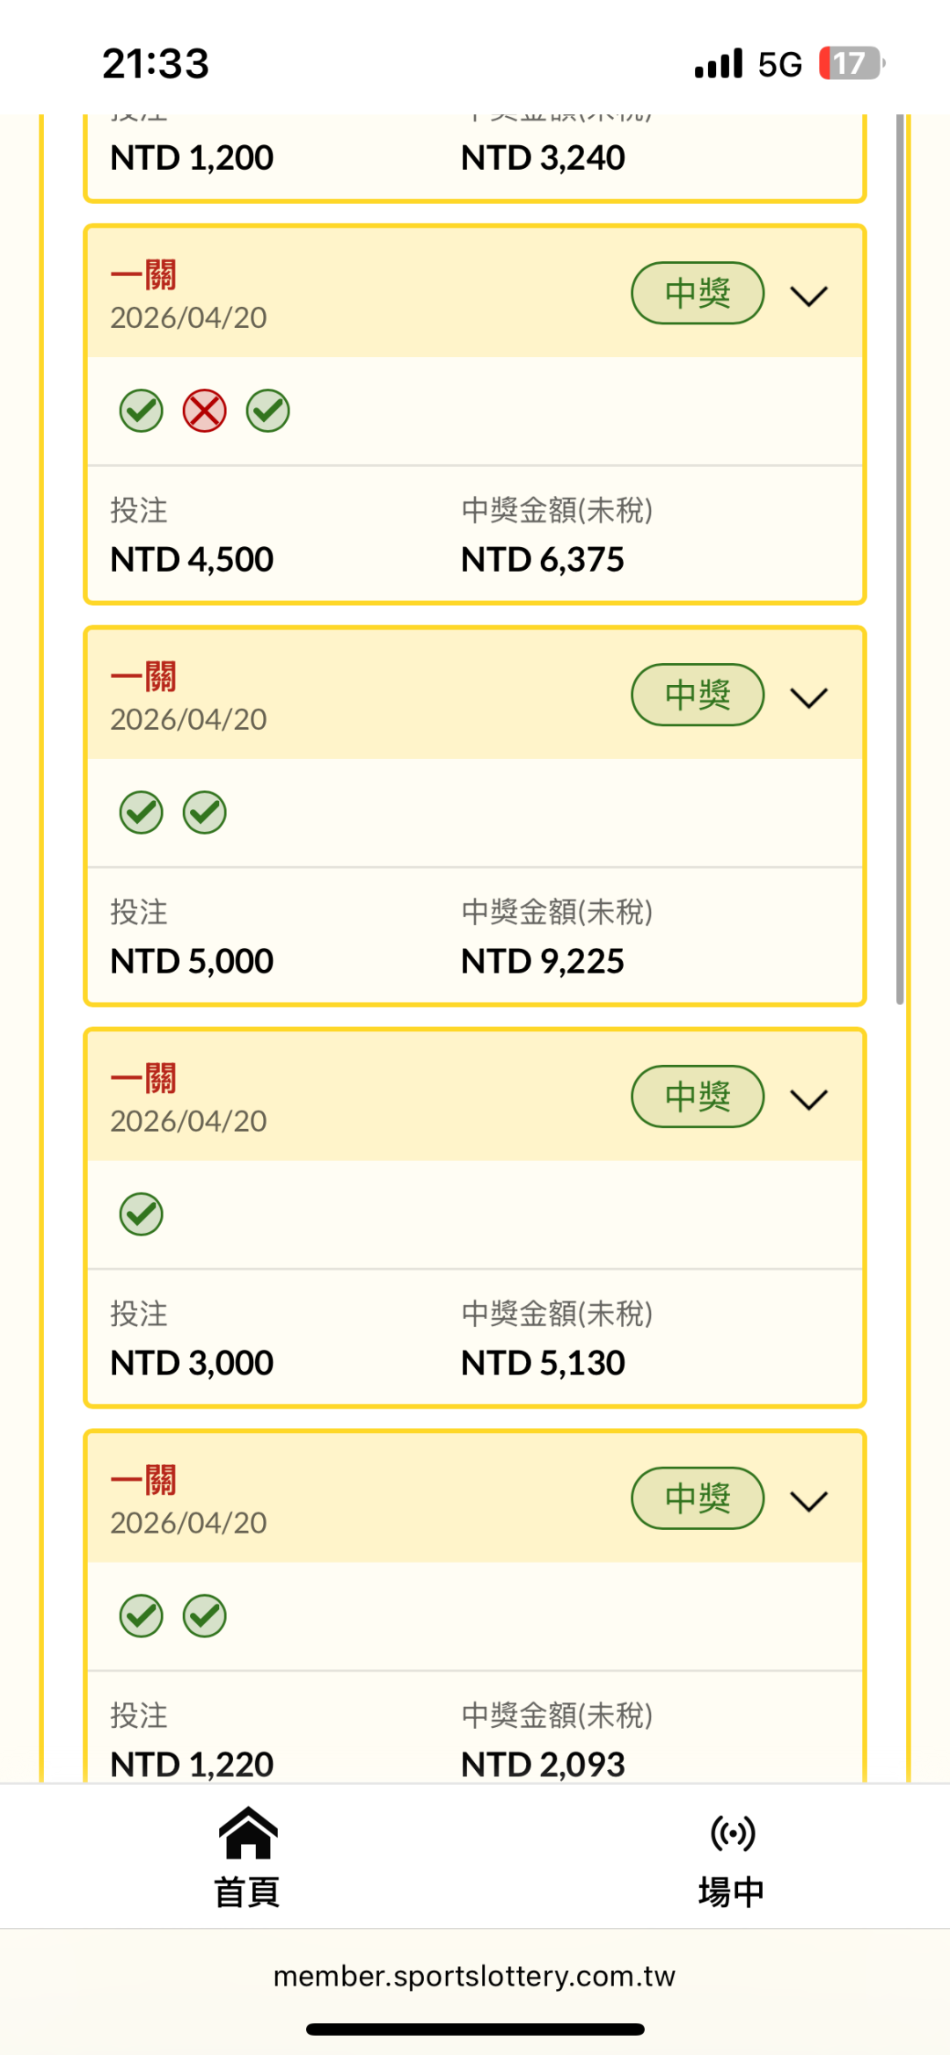Tap 中獎 badge on the NTD 3,000 bet
The width and height of the screenshot is (950, 2055).
(x=697, y=1097)
